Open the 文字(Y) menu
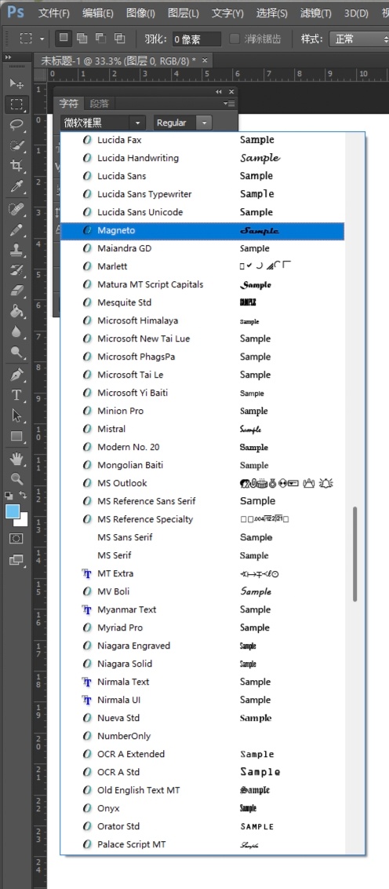389x889 pixels. (x=227, y=13)
